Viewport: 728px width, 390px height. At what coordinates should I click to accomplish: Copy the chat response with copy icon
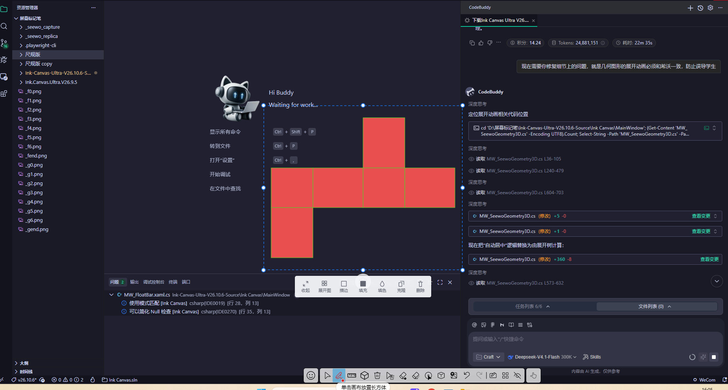472,43
